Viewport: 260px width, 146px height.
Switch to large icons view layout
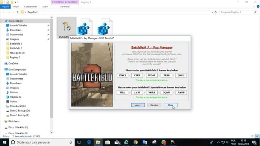click(257, 136)
